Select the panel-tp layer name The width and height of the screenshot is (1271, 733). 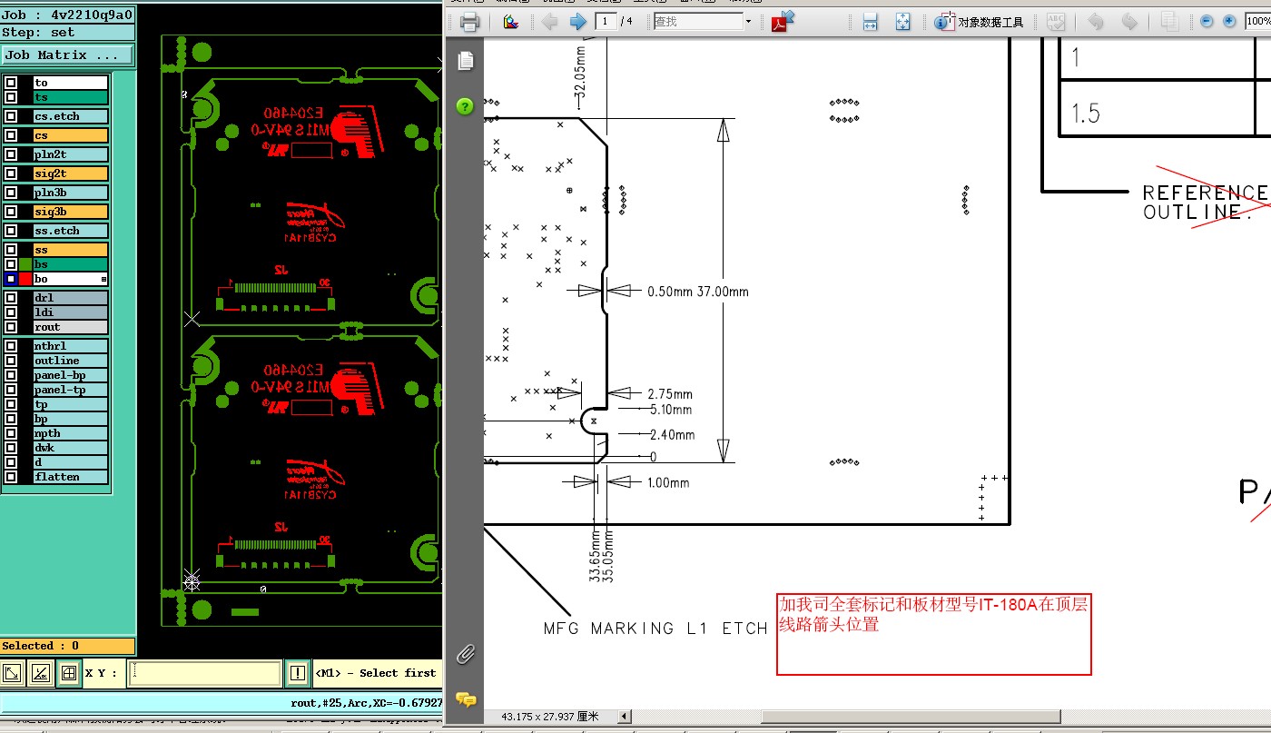[71, 390]
